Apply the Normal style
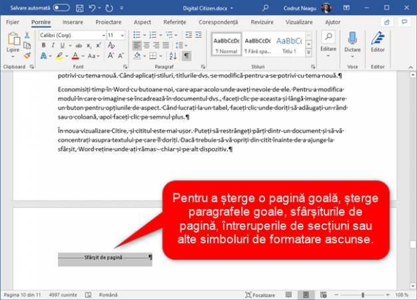This screenshot has width=417, height=300. point(226,45)
